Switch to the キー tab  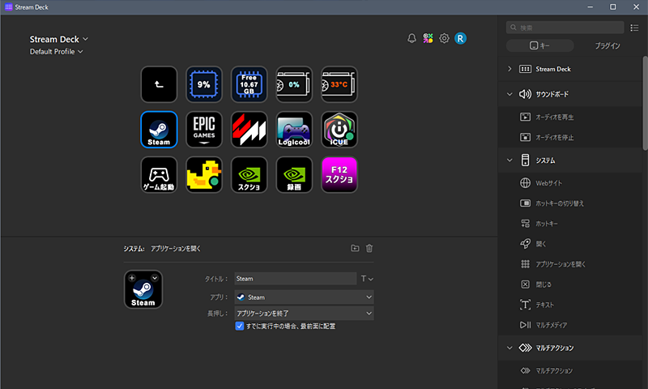(539, 46)
